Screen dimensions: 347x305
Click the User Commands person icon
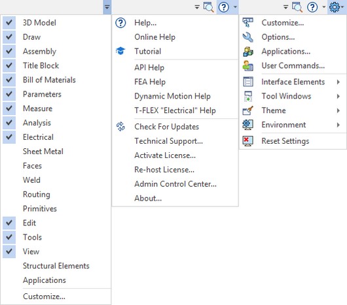point(248,66)
